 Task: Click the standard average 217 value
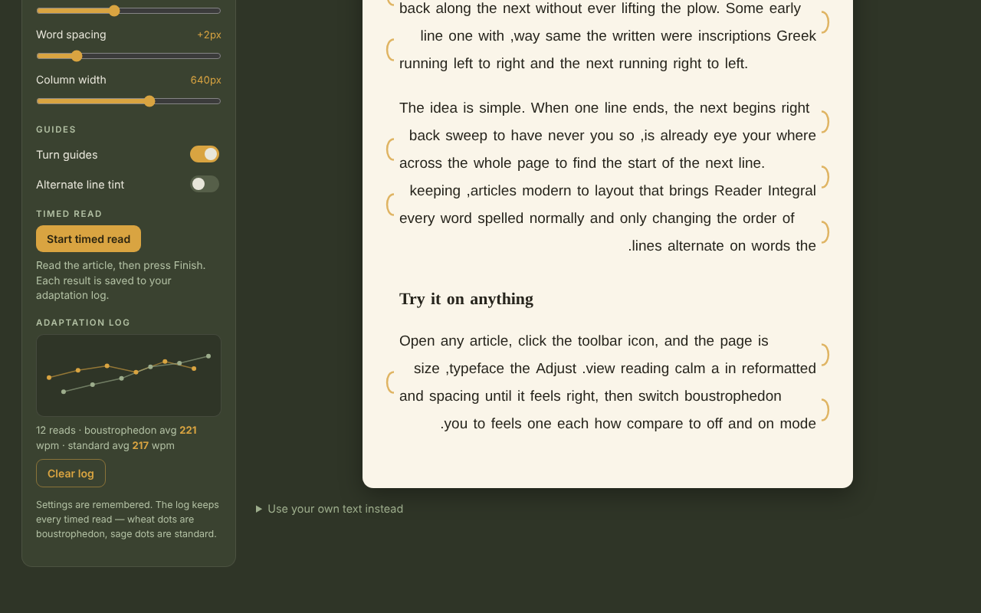(140, 446)
